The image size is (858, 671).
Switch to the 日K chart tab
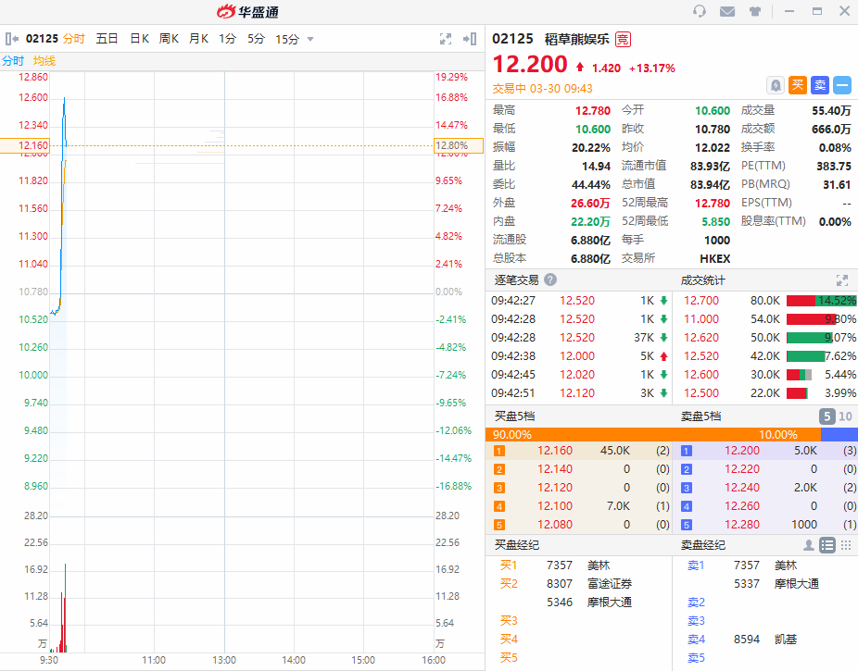pyautogui.click(x=139, y=39)
